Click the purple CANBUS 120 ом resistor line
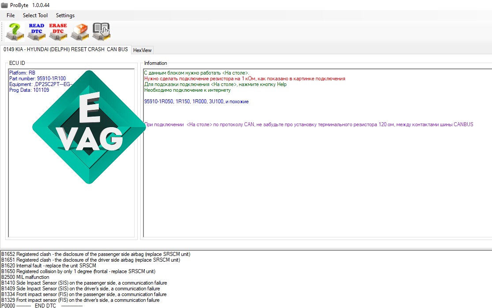Screen dimensions: 492x308 309,124
